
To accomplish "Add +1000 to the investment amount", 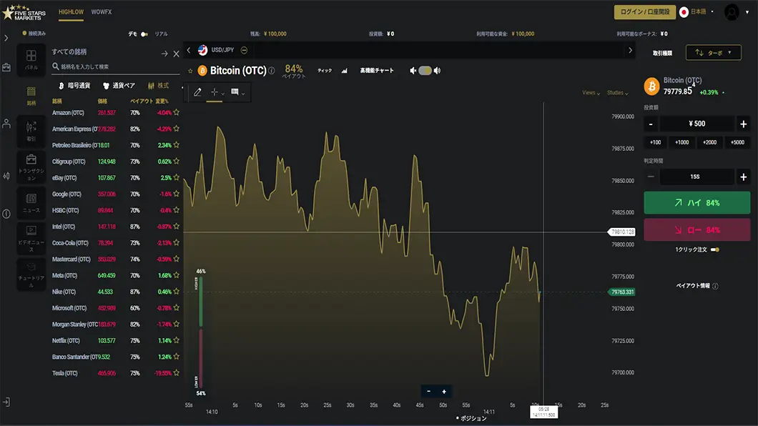I will (x=681, y=142).
